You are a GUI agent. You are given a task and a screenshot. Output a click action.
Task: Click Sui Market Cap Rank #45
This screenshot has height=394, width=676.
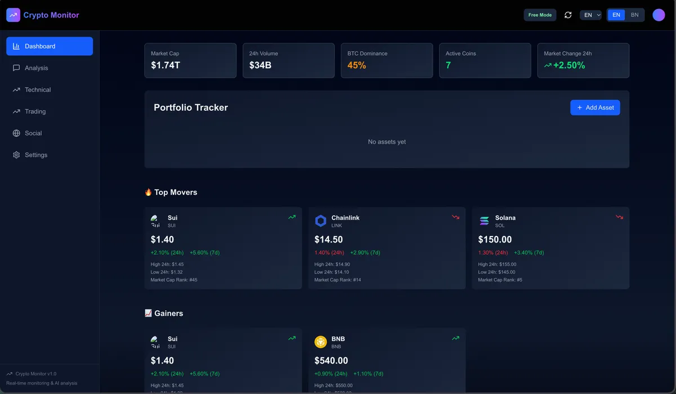(x=174, y=280)
